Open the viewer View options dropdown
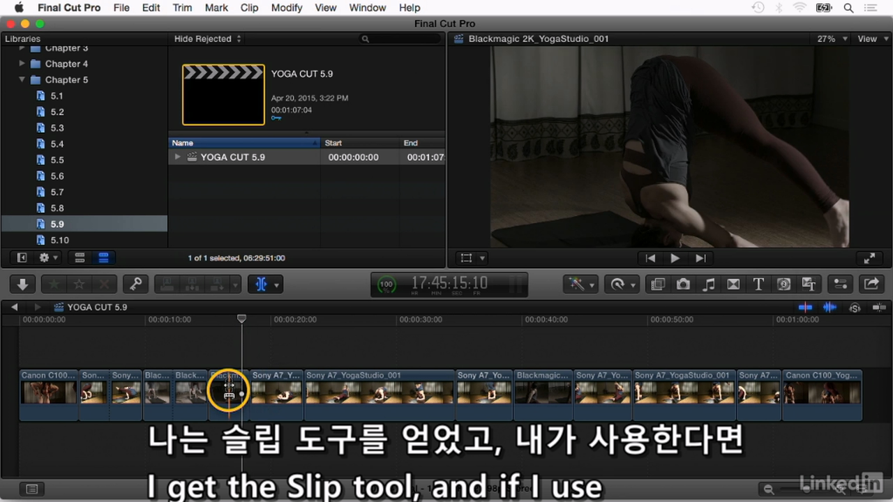Image resolution: width=893 pixels, height=502 pixels. [871, 39]
